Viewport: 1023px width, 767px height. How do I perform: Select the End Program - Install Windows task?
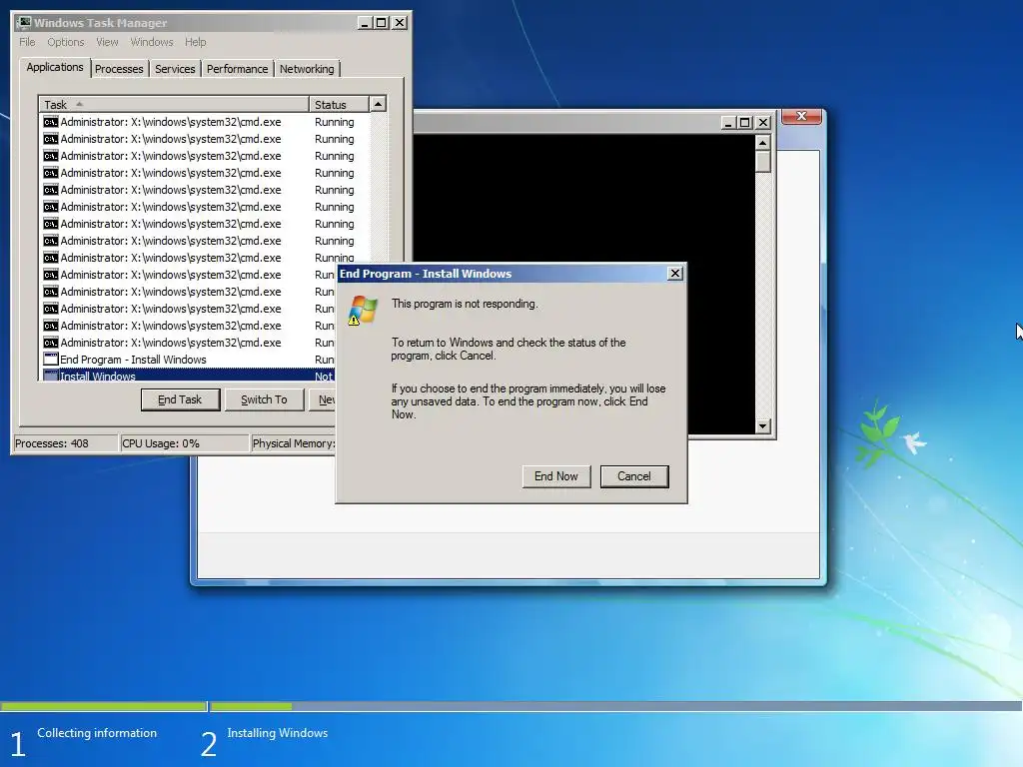[188, 360]
